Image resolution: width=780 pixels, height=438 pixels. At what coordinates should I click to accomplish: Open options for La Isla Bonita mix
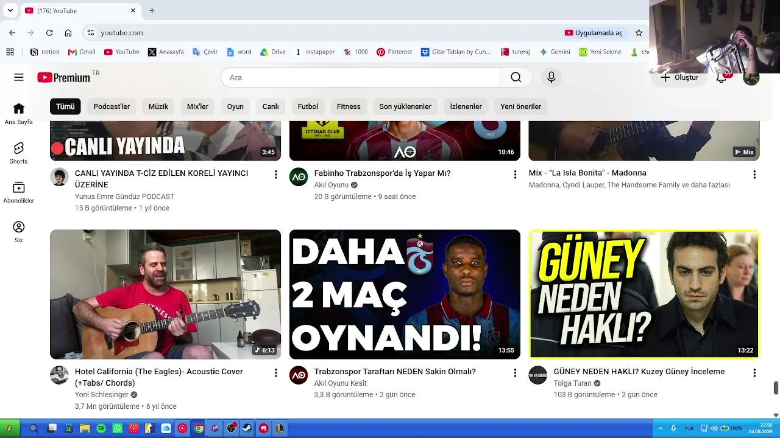click(x=754, y=175)
